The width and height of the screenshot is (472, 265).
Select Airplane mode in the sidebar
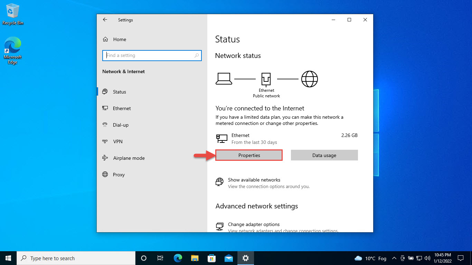pyautogui.click(x=129, y=158)
